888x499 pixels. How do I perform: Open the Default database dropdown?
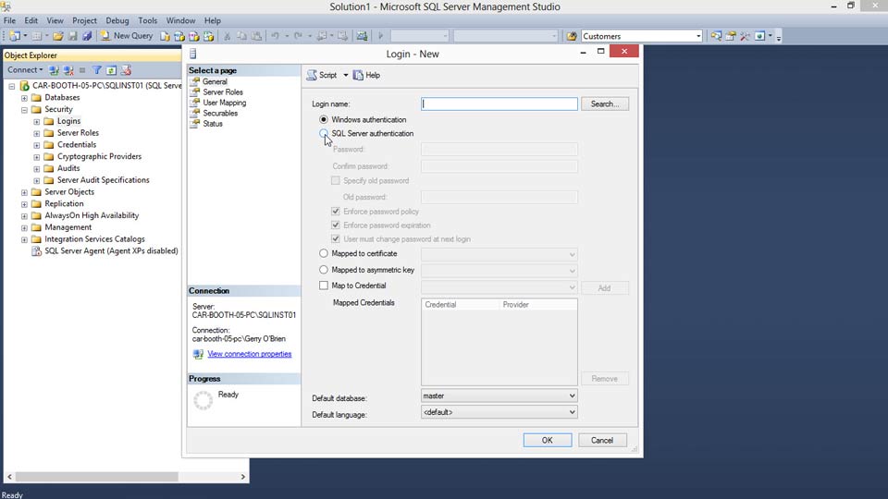499,396
